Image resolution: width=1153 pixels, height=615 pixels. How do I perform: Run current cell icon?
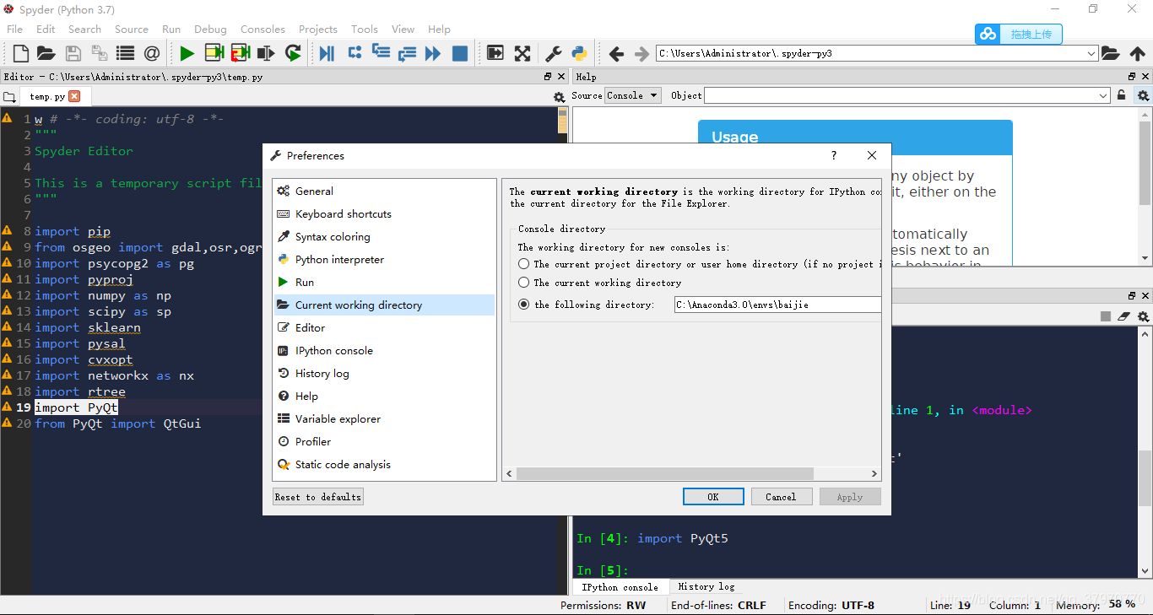[x=214, y=53]
